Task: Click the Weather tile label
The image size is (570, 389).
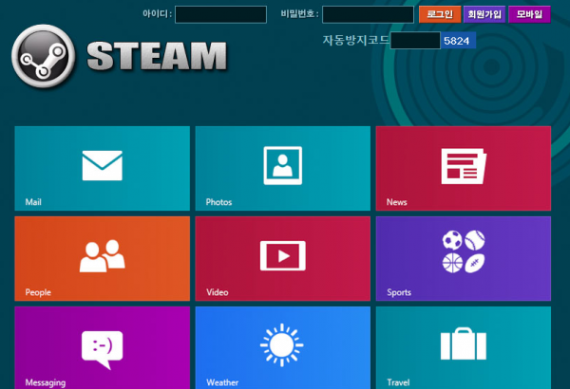Action: 222,382
